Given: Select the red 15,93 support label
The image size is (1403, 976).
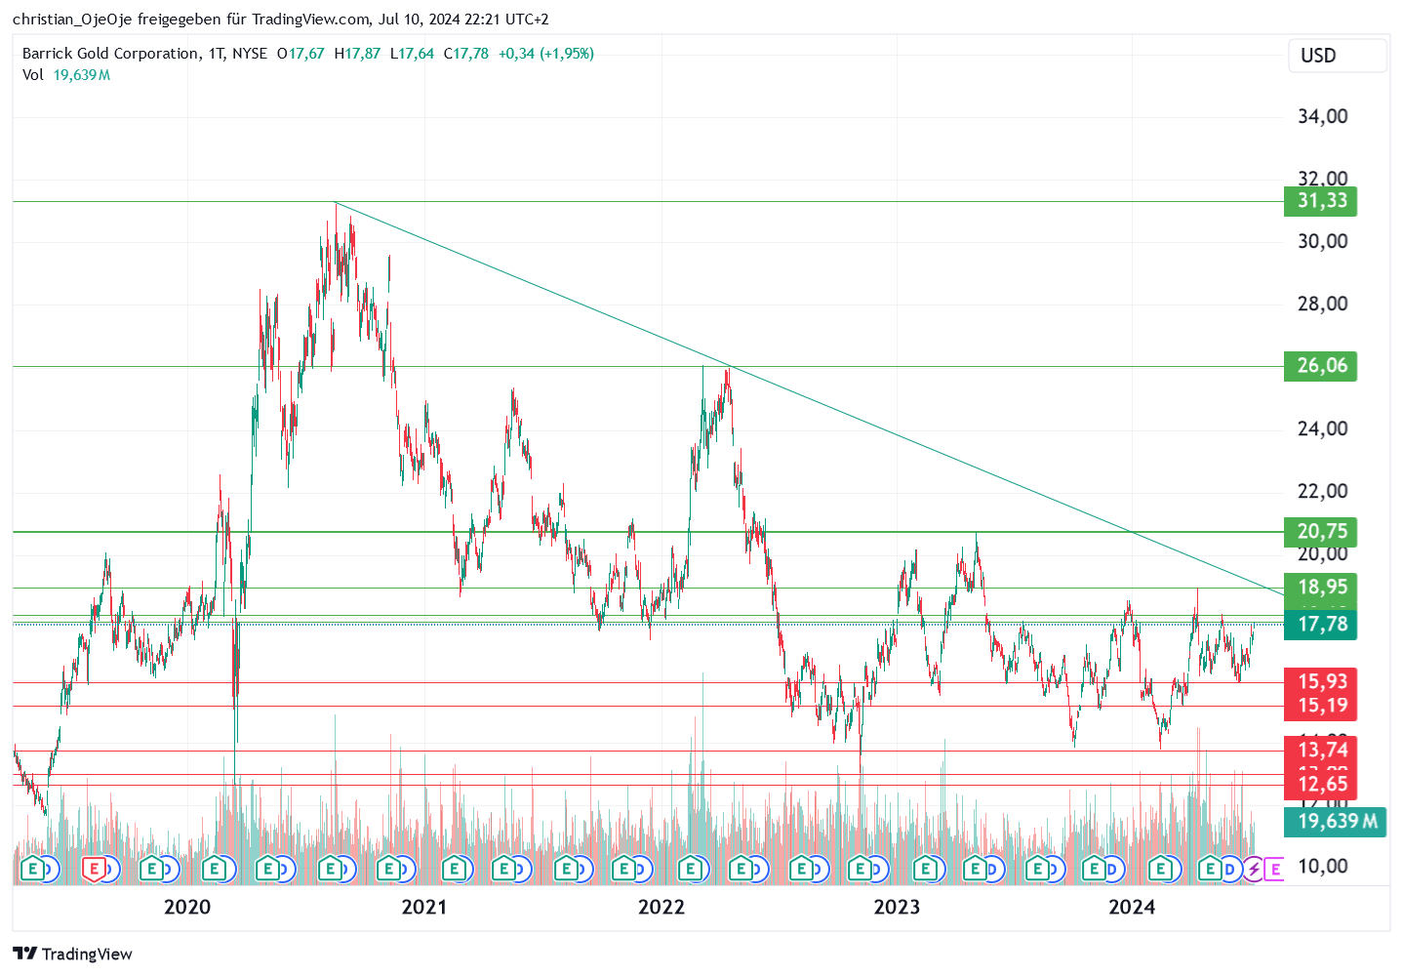Looking at the screenshot, I should (1321, 681).
